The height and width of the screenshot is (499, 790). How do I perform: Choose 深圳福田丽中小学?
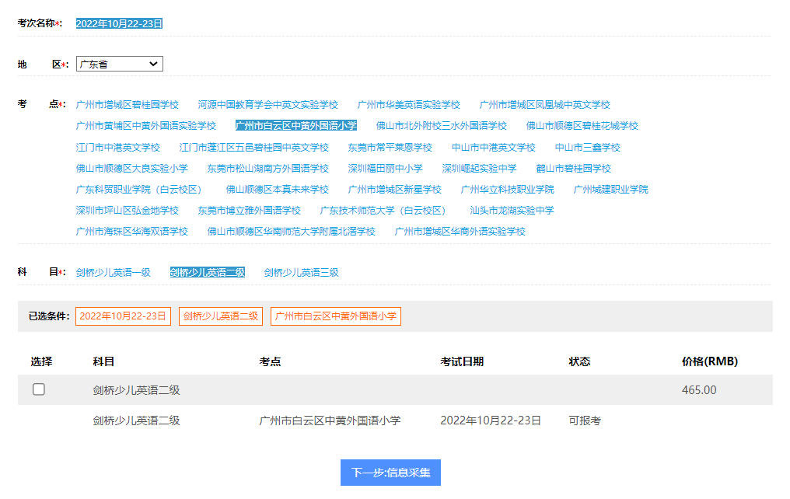coord(386,169)
